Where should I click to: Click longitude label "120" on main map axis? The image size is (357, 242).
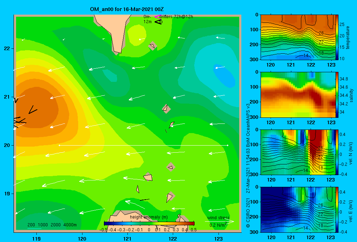(x=82, y=239)
